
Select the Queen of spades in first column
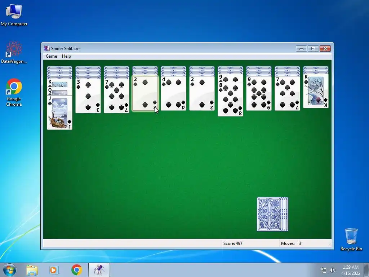click(59, 91)
